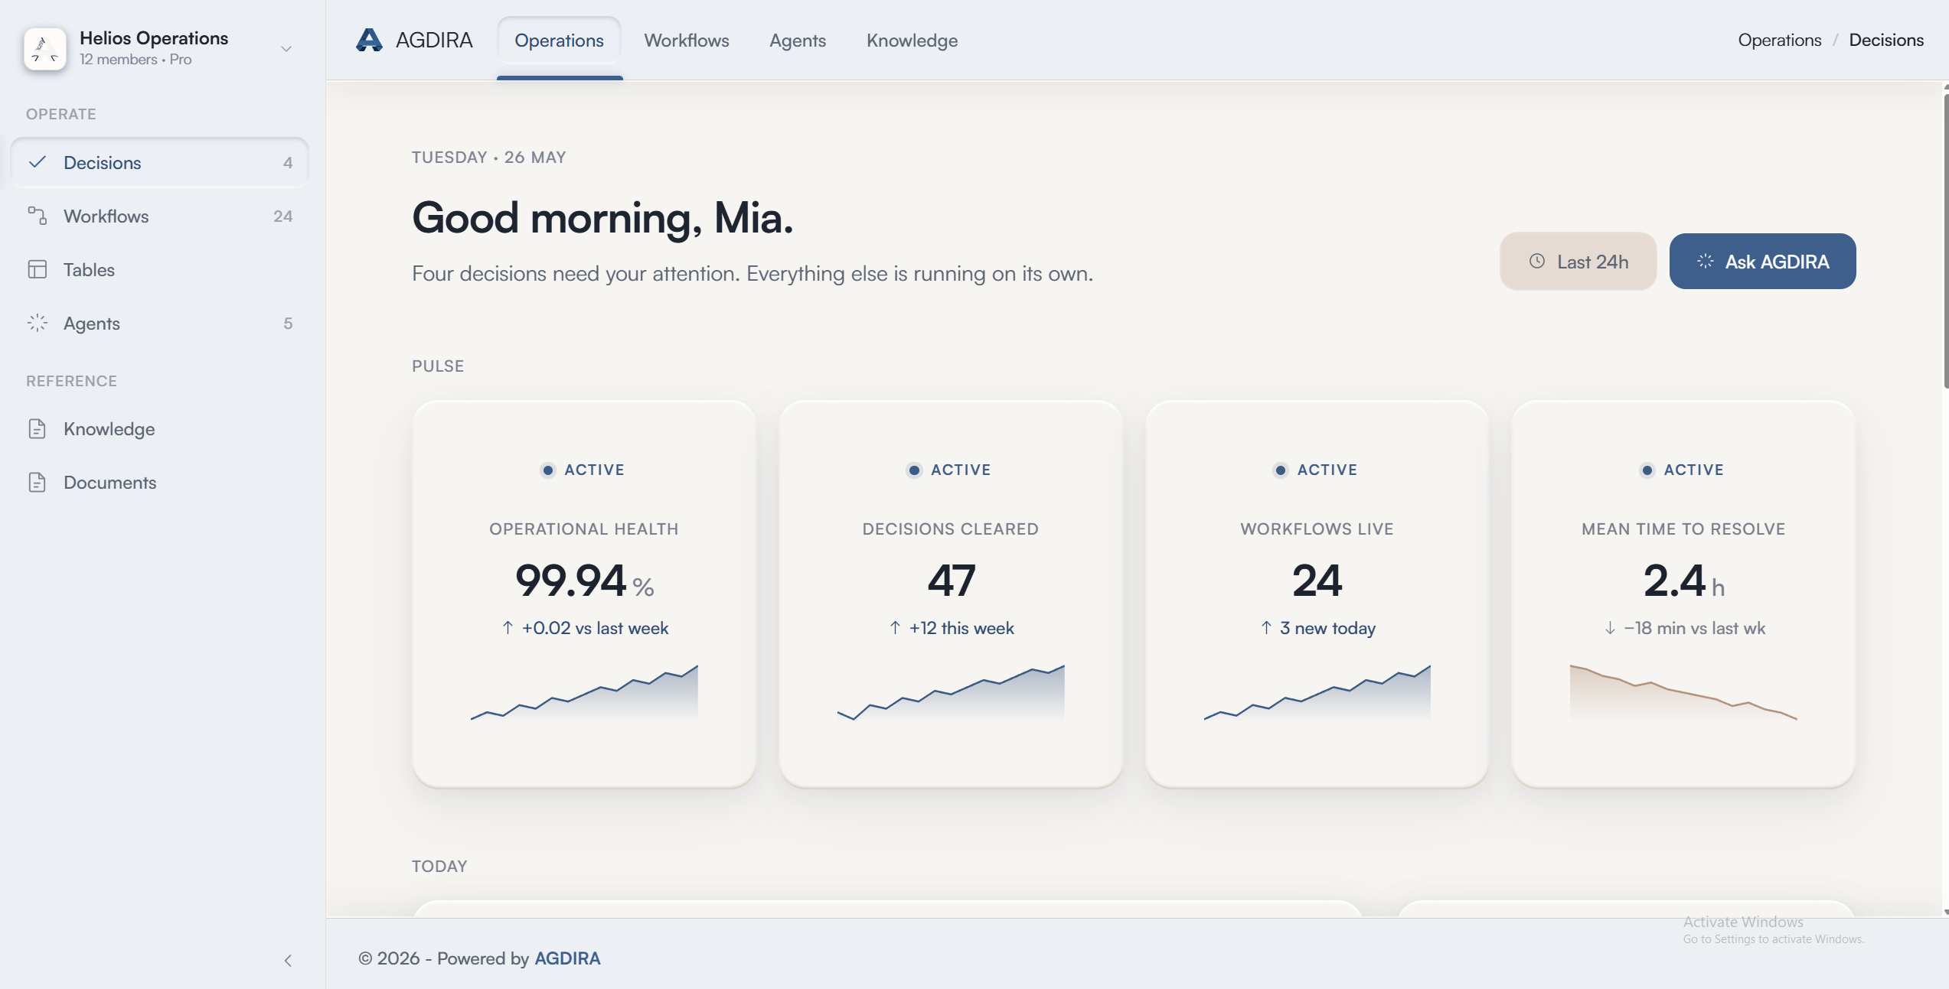Click the Operations breadcrumb link
1949x989 pixels.
(x=1779, y=40)
